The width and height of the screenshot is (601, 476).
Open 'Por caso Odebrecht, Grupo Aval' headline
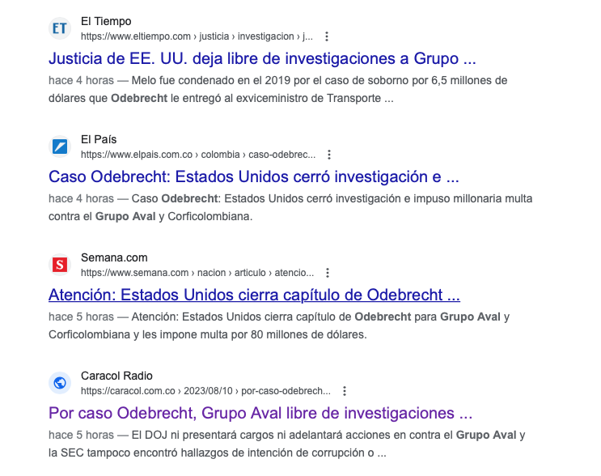[260, 413]
